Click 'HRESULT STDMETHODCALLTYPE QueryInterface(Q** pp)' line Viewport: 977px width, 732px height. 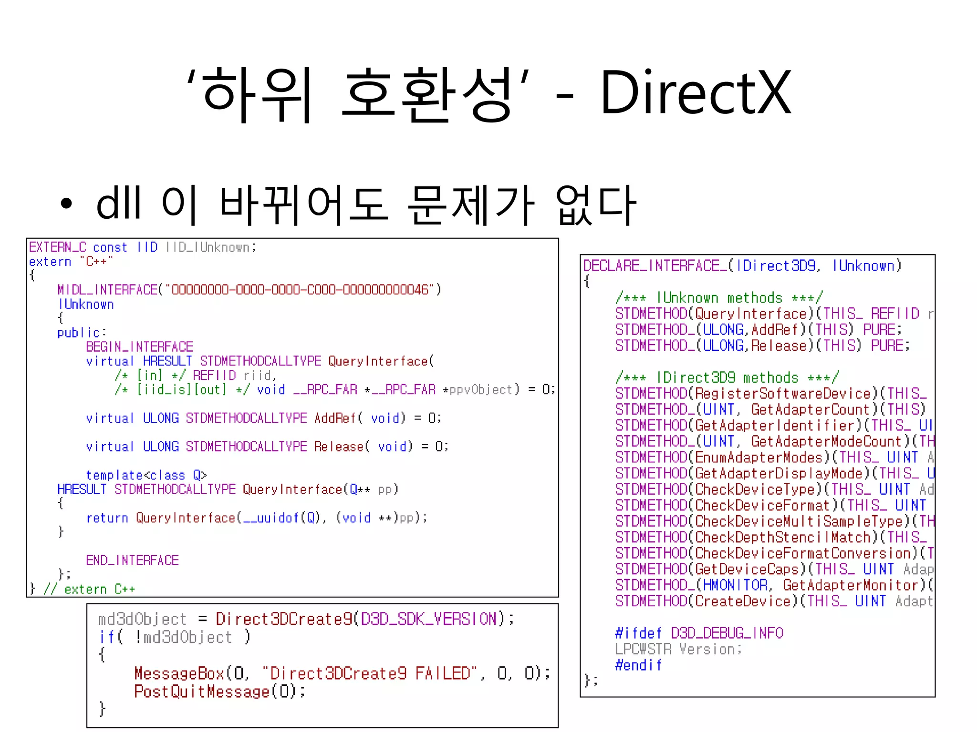point(228,489)
